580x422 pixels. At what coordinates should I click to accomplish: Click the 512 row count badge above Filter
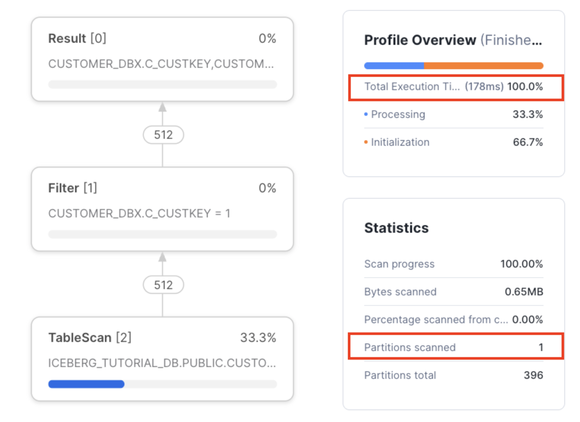pyautogui.click(x=162, y=135)
